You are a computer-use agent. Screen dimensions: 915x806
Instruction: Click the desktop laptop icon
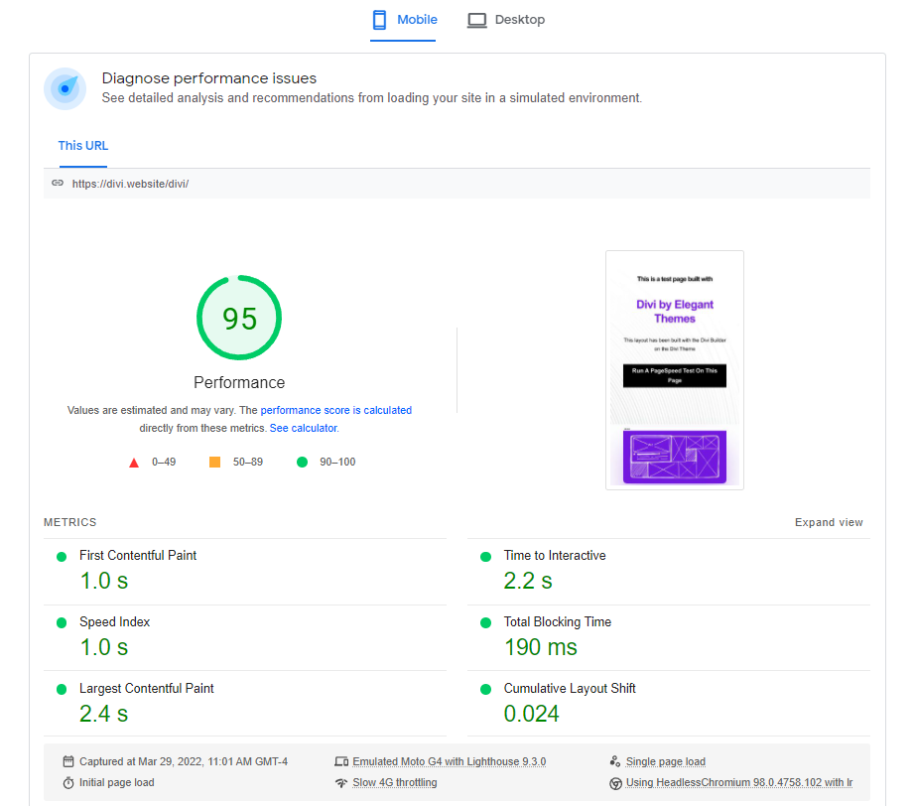476,21
